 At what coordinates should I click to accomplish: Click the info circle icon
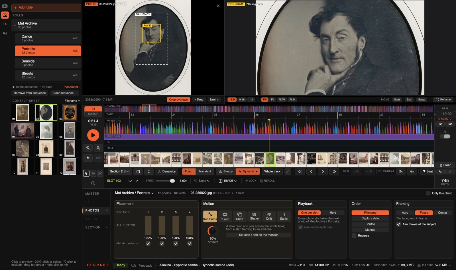point(93,183)
